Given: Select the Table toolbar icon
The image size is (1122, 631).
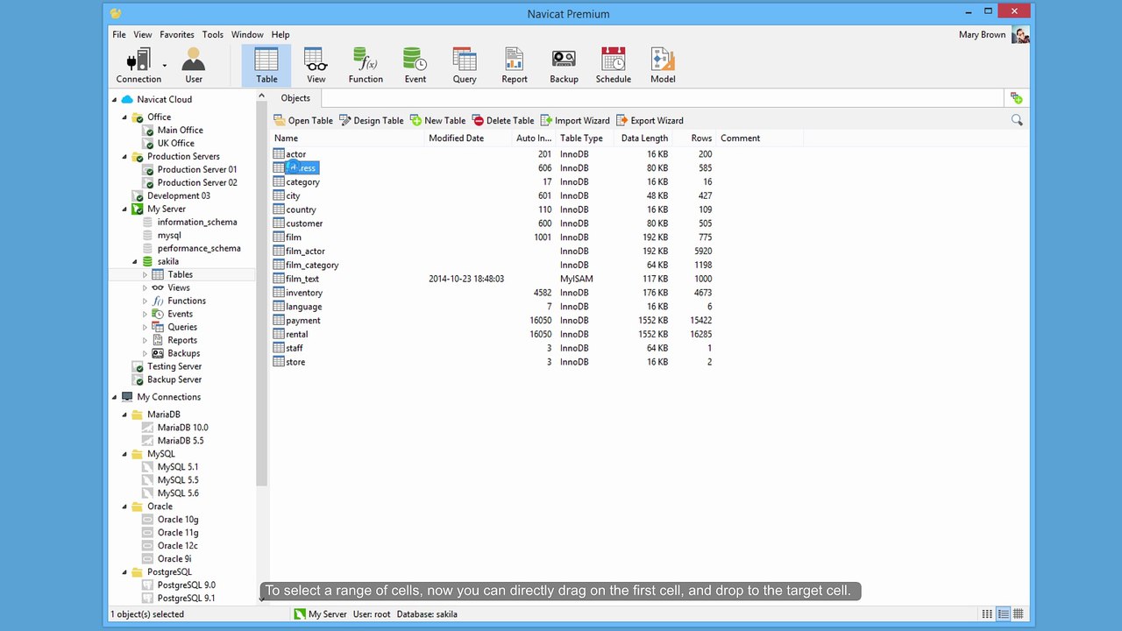Looking at the screenshot, I should pos(266,66).
